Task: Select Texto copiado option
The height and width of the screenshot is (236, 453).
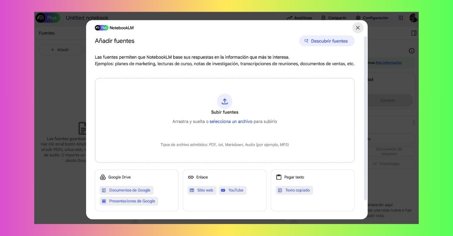Action: (x=294, y=190)
